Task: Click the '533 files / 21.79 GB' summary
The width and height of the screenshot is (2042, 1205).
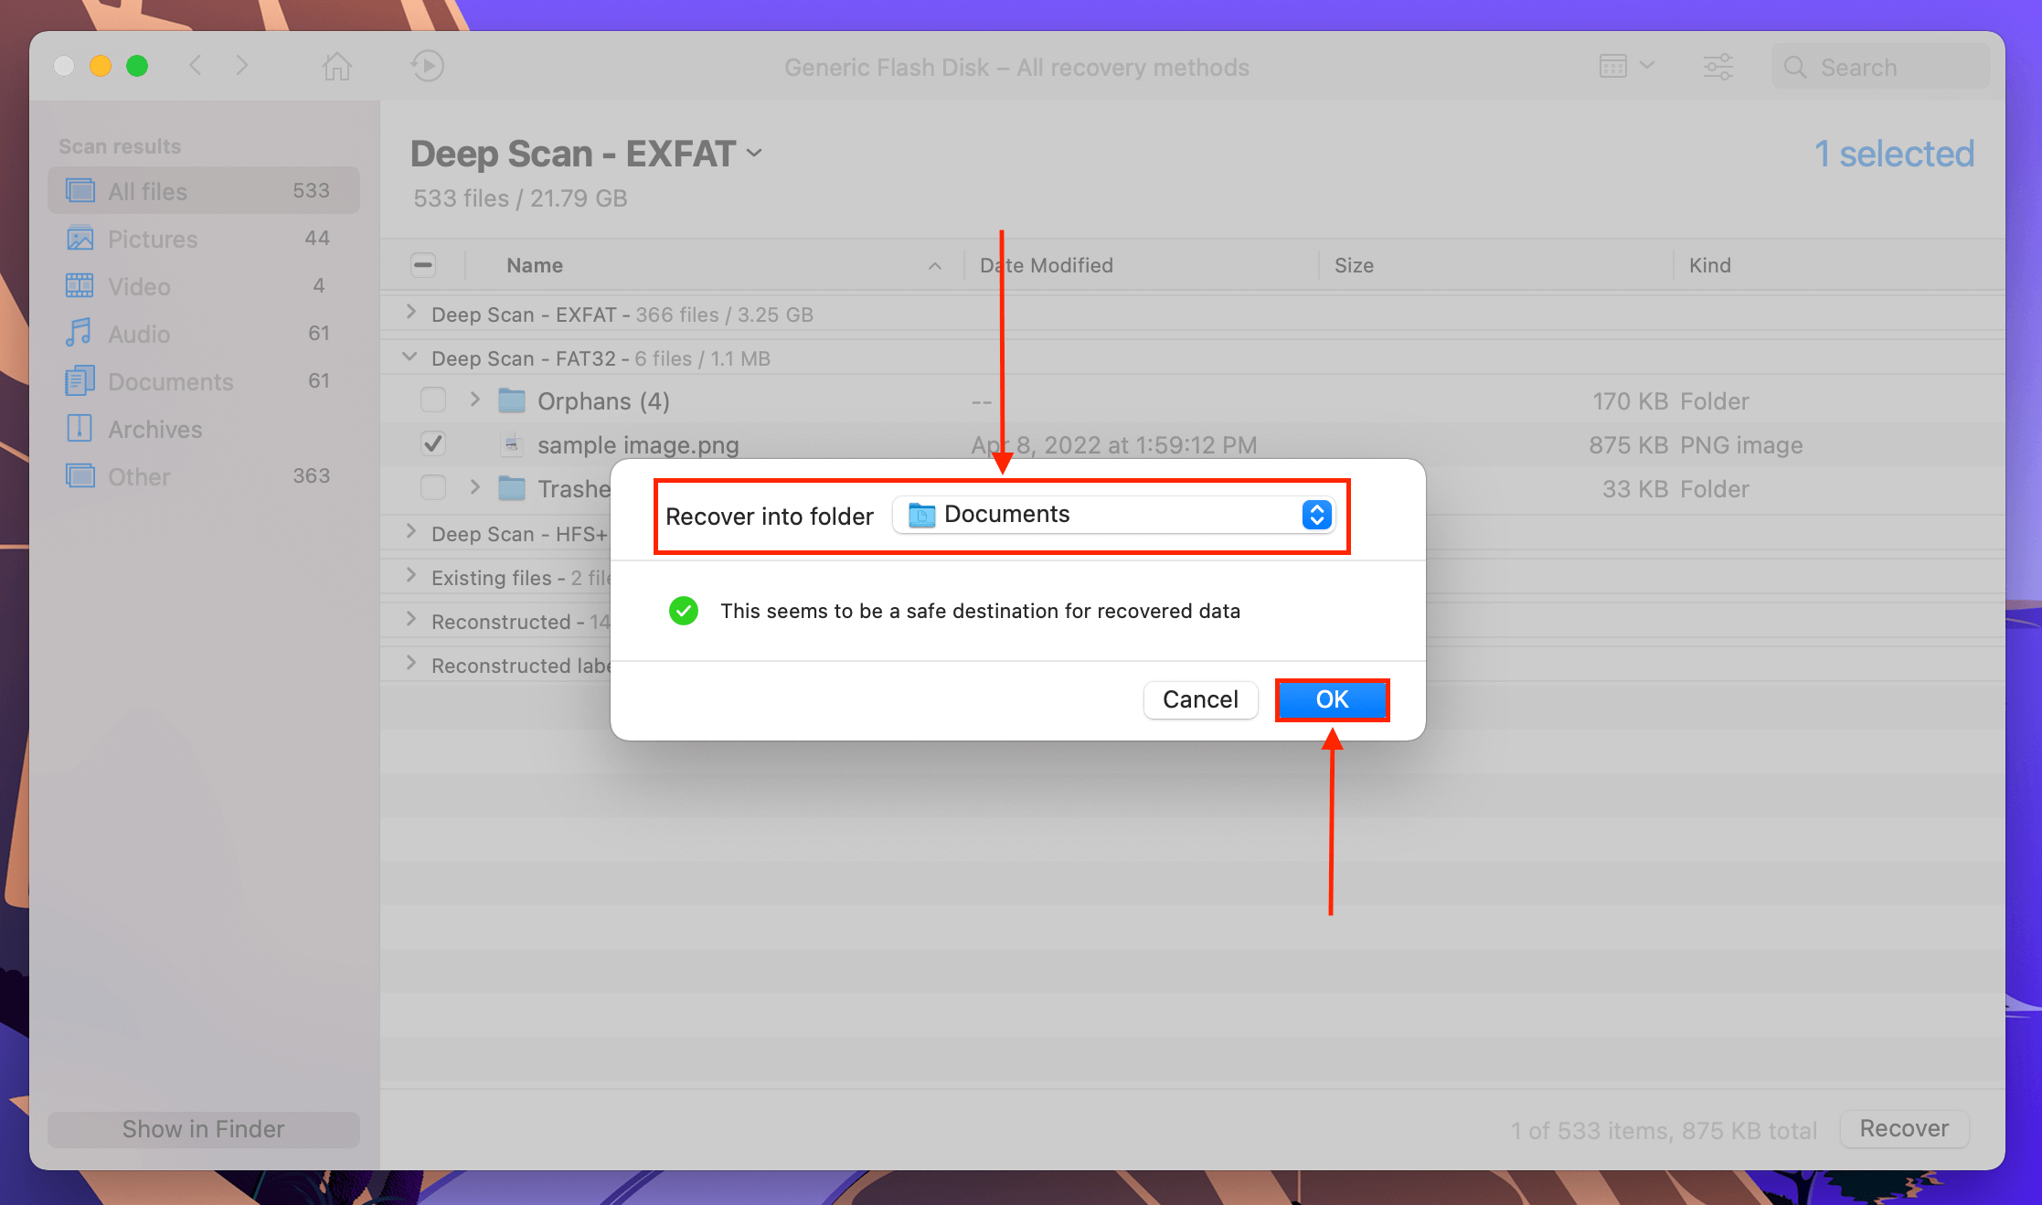Action: (x=520, y=198)
